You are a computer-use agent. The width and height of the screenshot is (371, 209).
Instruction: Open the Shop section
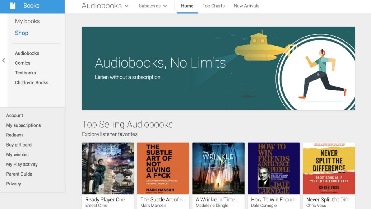tap(21, 33)
